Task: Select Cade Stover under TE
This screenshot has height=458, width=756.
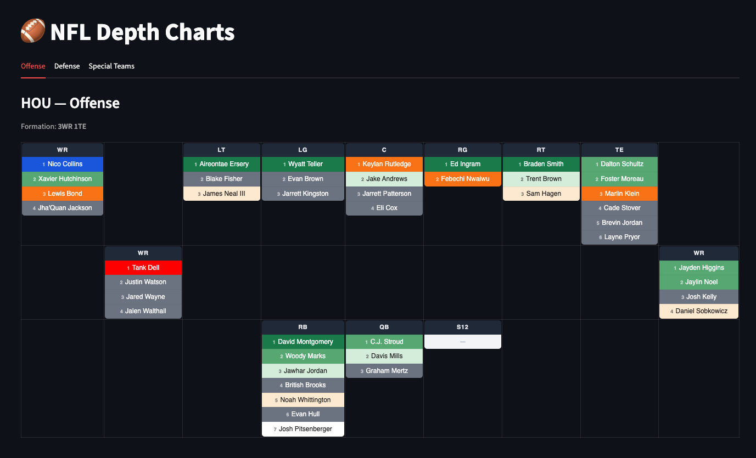Action: [x=619, y=208]
